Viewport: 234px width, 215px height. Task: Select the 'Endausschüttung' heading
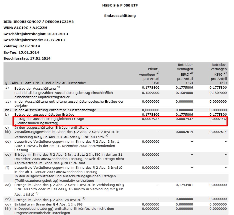pyautogui.click(x=120, y=16)
